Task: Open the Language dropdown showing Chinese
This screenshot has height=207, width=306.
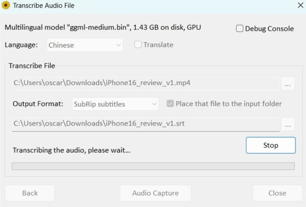Action: tap(84, 45)
